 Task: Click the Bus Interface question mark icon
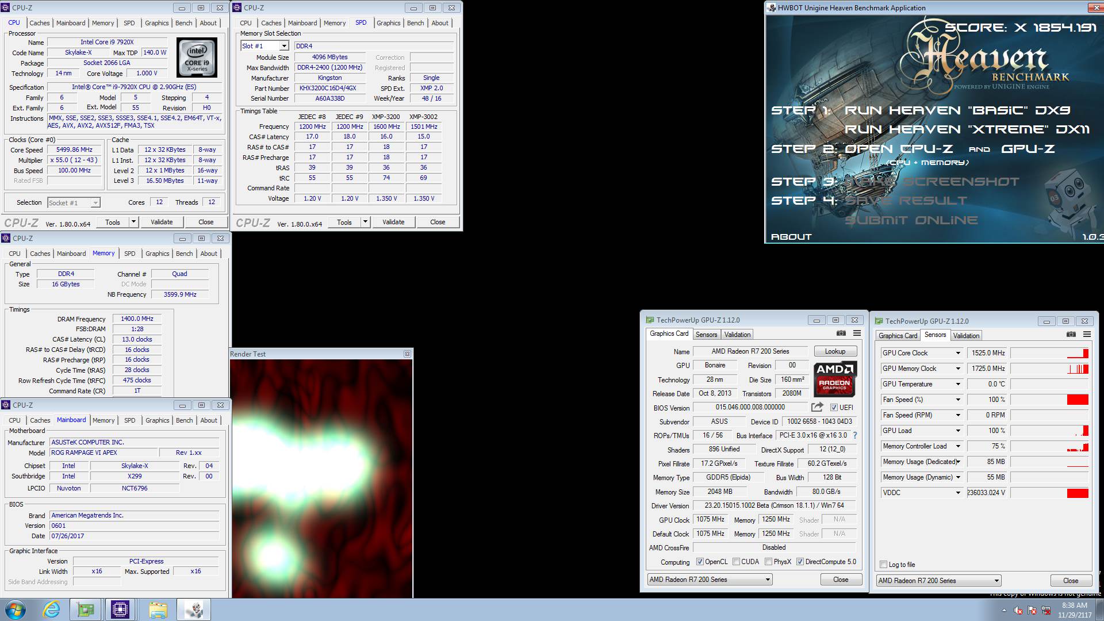click(x=855, y=435)
